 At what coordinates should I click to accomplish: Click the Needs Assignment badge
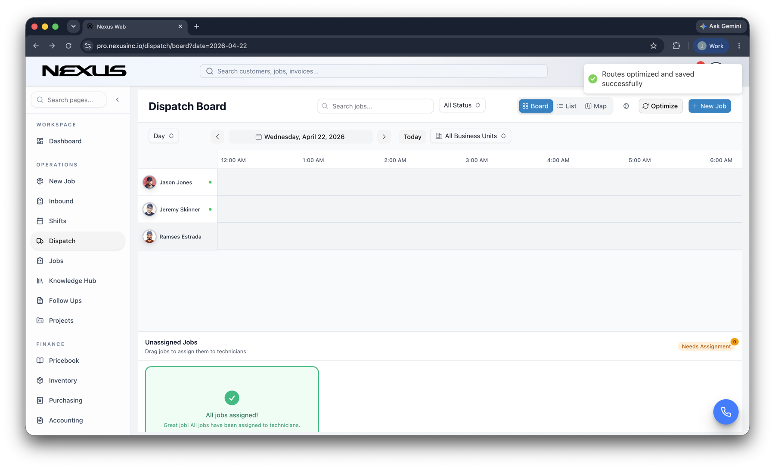[x=706, y=346]
